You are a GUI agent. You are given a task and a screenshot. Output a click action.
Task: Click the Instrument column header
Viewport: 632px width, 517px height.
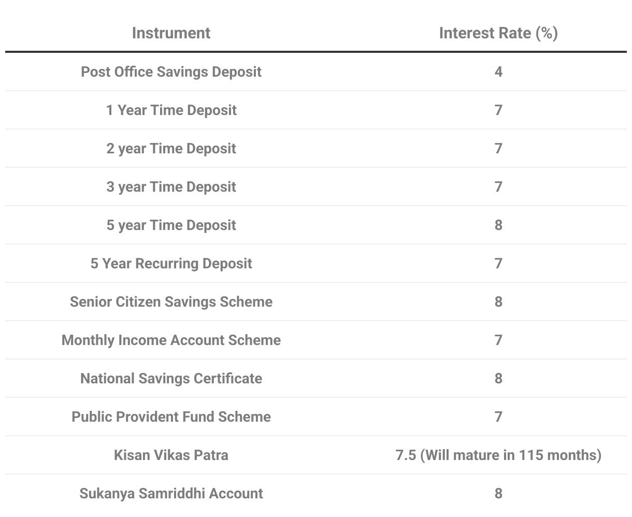171,33
